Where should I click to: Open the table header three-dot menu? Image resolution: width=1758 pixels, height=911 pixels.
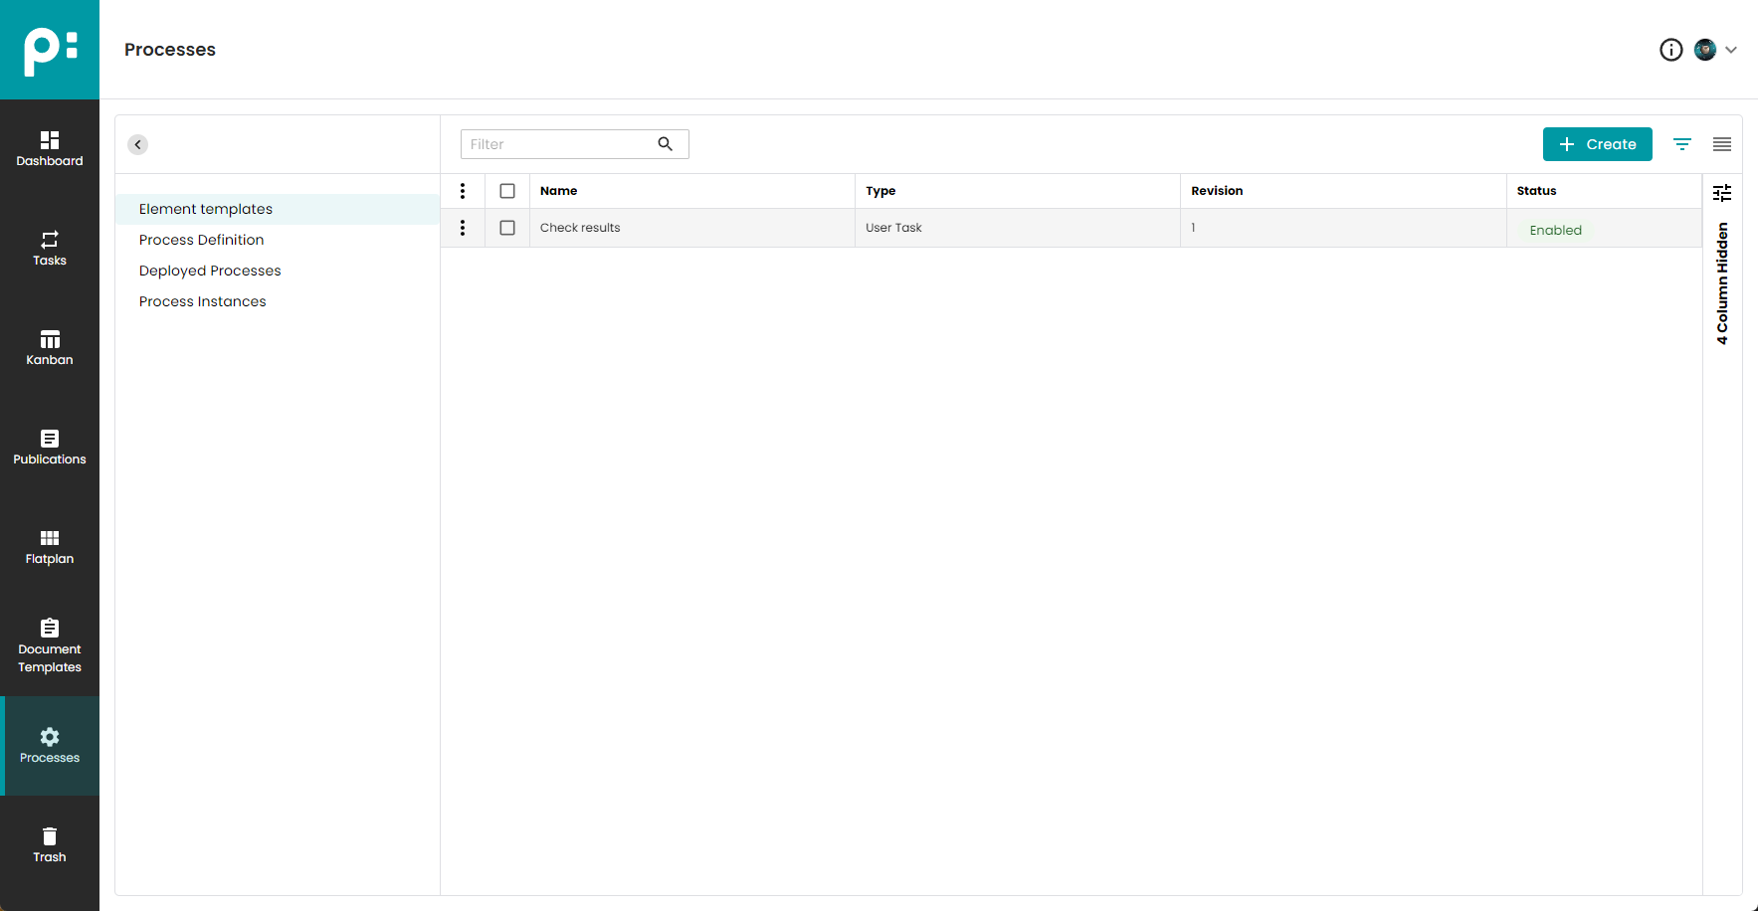(463, 191)
